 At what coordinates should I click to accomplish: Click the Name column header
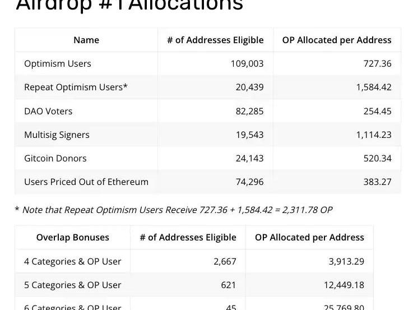click(x=86, y=40)
